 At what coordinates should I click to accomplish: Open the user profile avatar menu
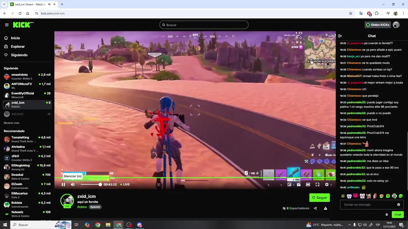click(x=396, y=25)
